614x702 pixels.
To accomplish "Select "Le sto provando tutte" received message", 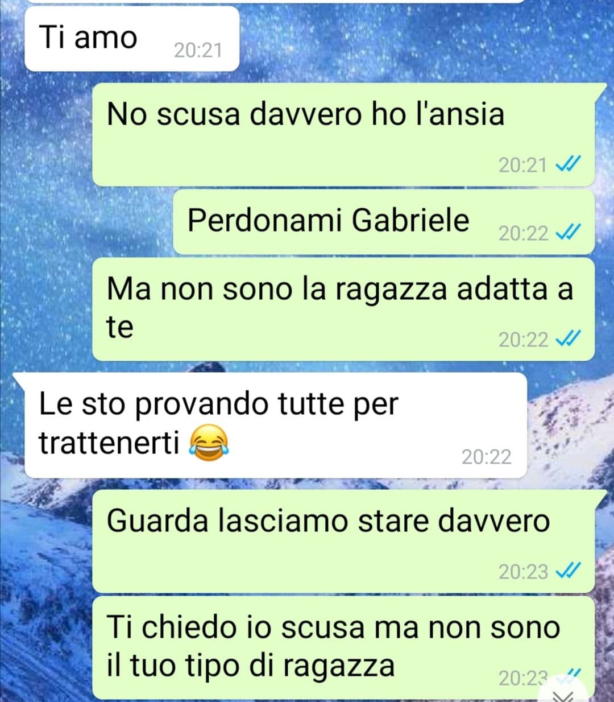I will 276,425.
